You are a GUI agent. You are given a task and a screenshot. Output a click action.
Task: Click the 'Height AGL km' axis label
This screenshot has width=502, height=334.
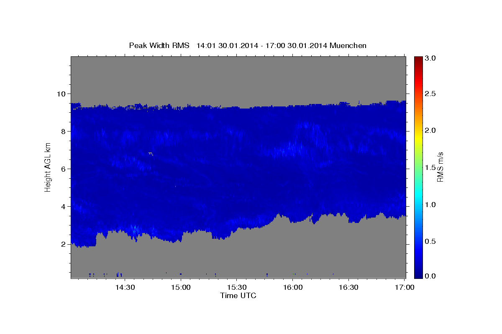[x=48, y=167]
